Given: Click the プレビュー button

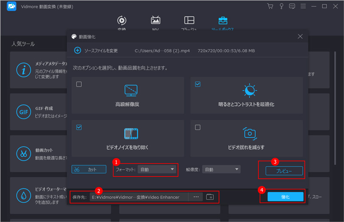Looking at the screenshot, I should [284, 171].
